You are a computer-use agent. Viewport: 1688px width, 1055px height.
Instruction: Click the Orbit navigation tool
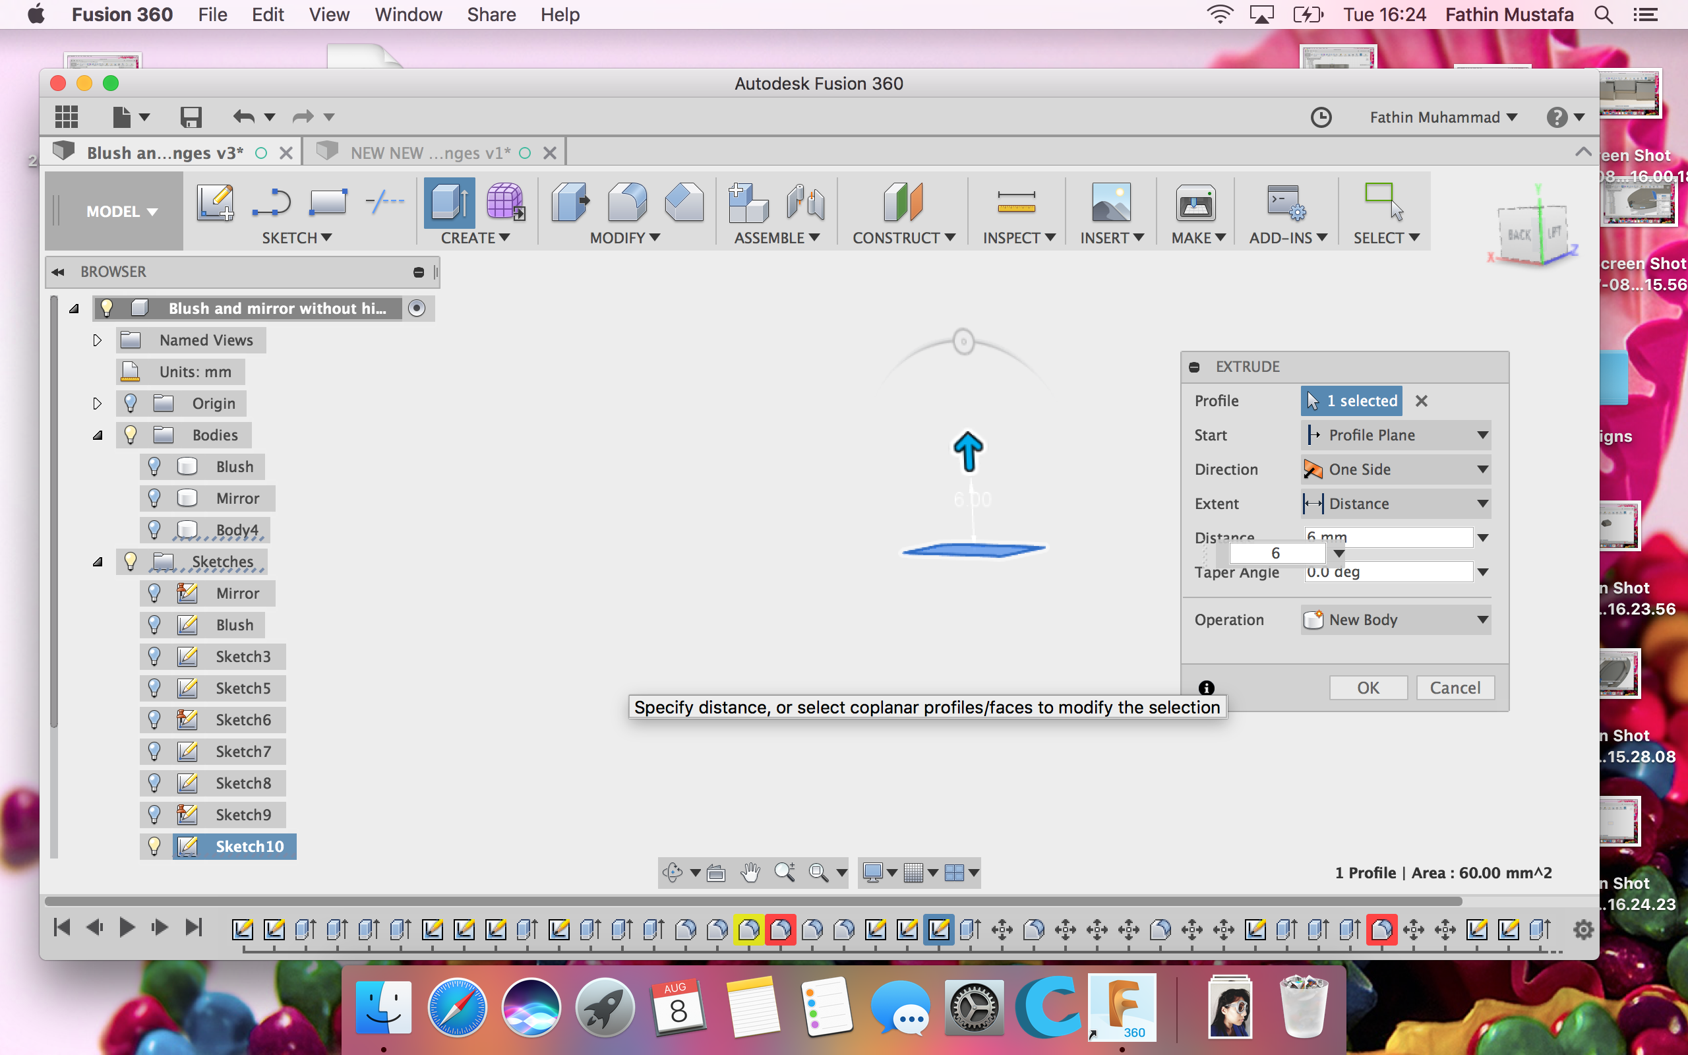[x=673, y=872]
